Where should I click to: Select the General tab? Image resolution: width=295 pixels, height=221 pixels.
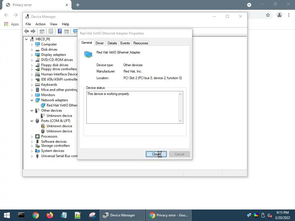point(86,43)
